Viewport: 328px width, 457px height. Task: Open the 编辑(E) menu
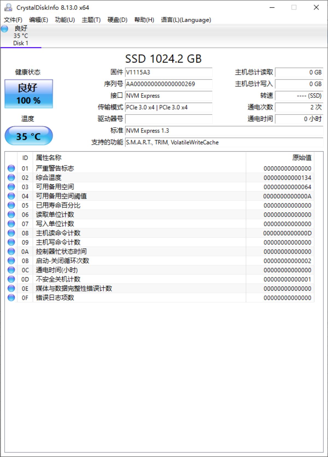(39, 20)
